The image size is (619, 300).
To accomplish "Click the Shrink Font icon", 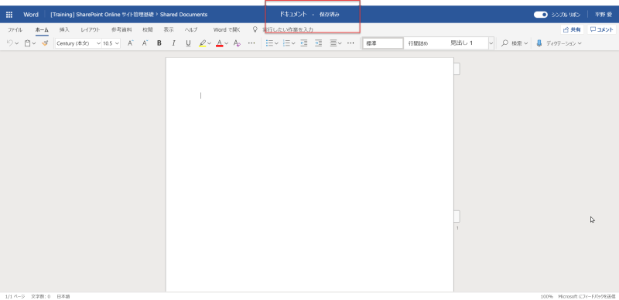I will tap(145, 43).
